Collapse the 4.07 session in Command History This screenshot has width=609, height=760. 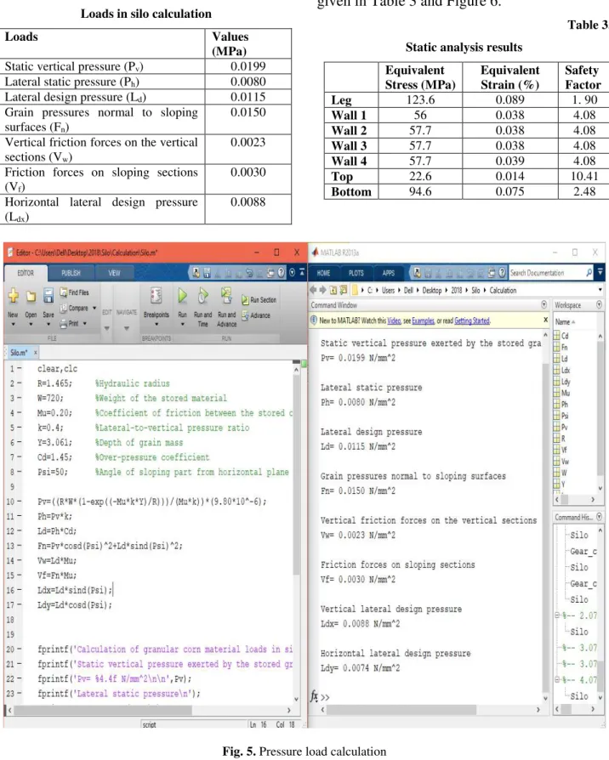pyautogui.click(x=557, y=680)
